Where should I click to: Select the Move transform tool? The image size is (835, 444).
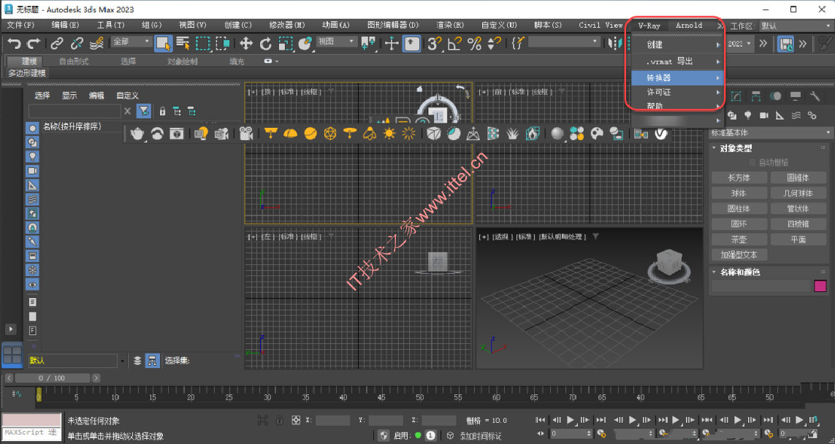pyautogui.click(x=245, y=44)
